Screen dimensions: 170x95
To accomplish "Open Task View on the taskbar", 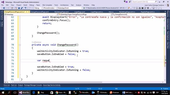I will click(15, 93).
